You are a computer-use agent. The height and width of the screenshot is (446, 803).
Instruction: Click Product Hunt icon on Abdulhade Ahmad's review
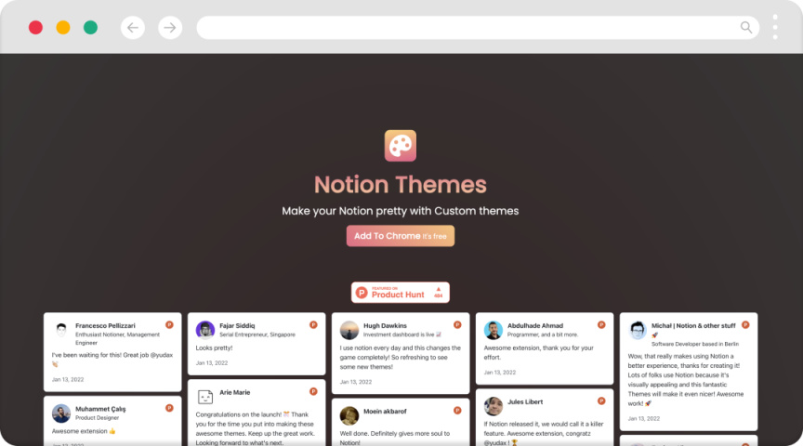[601, 324]
